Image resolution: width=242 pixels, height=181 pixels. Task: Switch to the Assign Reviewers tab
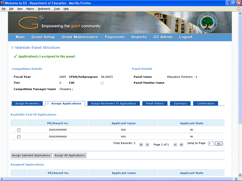[27, 103]
